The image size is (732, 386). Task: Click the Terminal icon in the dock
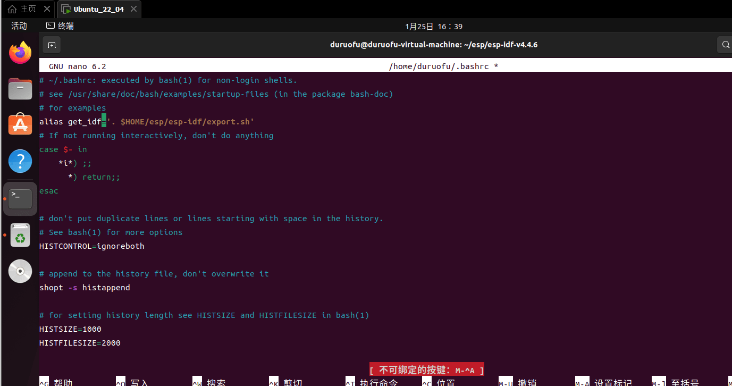point(20,198)
